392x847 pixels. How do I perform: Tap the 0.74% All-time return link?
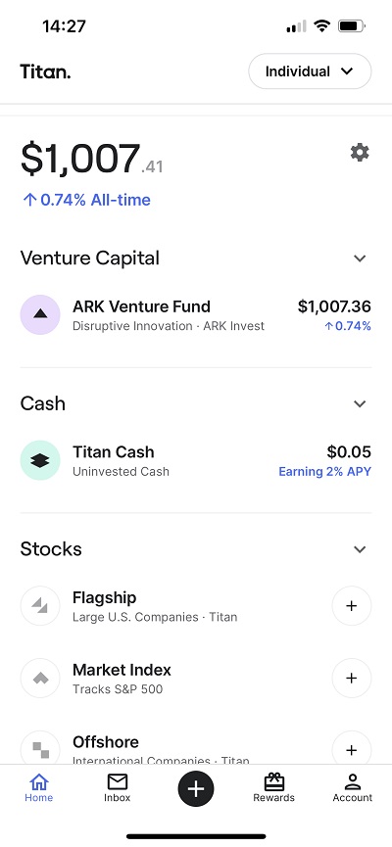click(86, 200)
